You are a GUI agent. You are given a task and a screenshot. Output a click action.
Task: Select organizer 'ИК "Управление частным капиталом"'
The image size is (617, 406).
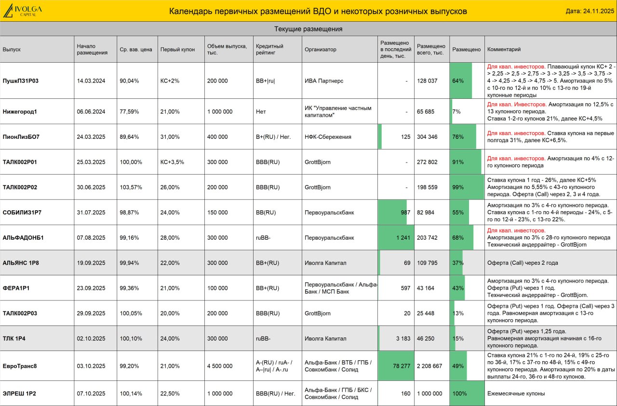[338, 112]
